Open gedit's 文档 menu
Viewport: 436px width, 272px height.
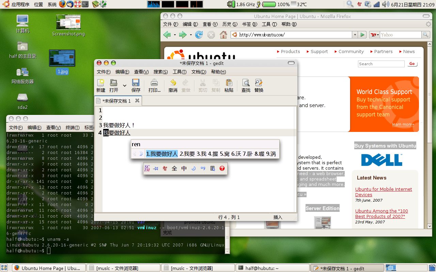199,72
